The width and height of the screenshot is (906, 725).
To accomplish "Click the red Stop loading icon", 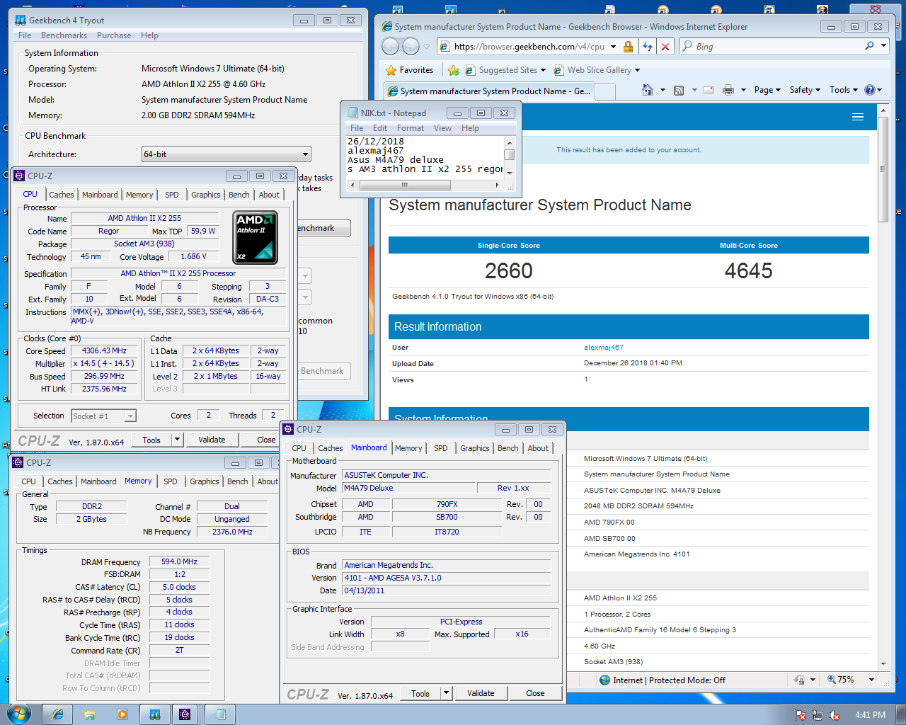I will (665, 47).
